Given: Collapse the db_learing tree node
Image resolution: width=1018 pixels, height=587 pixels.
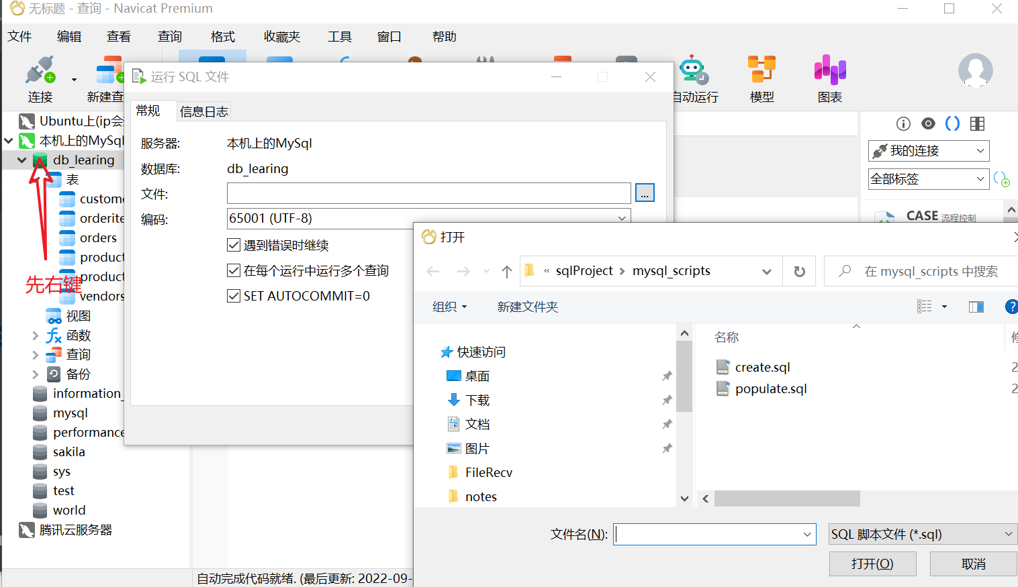Looking at the screenshot, I should (x=21, y=160).
